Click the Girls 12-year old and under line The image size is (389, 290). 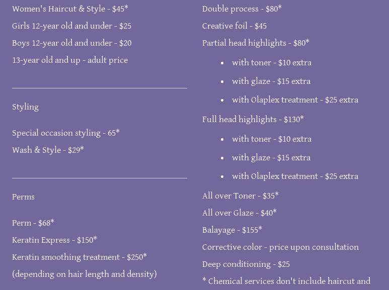[71, 26]
